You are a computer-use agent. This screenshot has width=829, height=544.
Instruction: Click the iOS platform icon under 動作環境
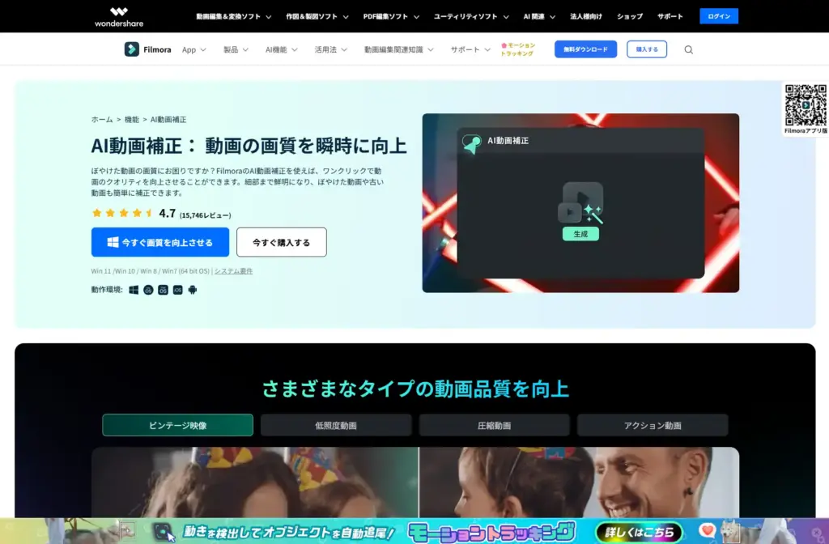click(x=177, y=290)
